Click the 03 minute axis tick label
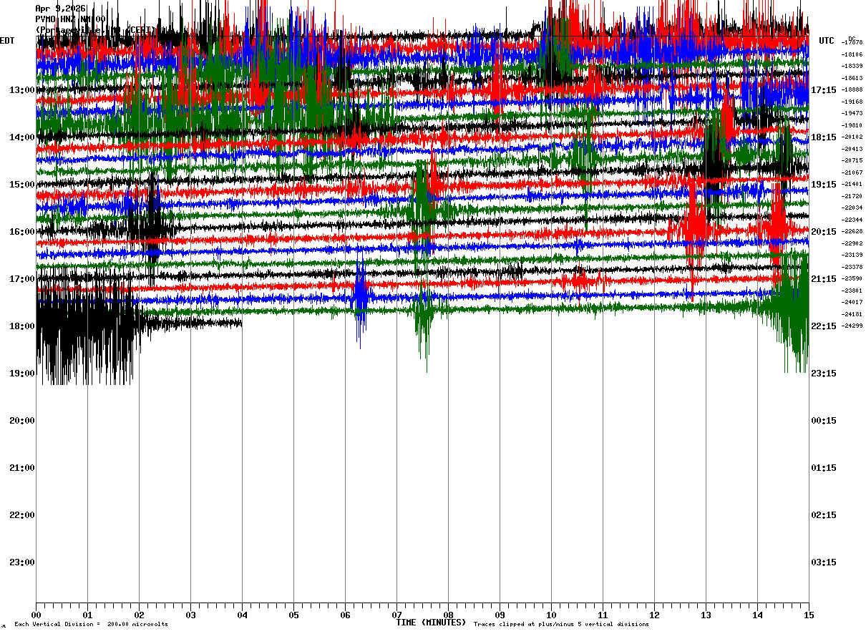Image resolution: width=866 pixels, height=634 pixels. 190,615
